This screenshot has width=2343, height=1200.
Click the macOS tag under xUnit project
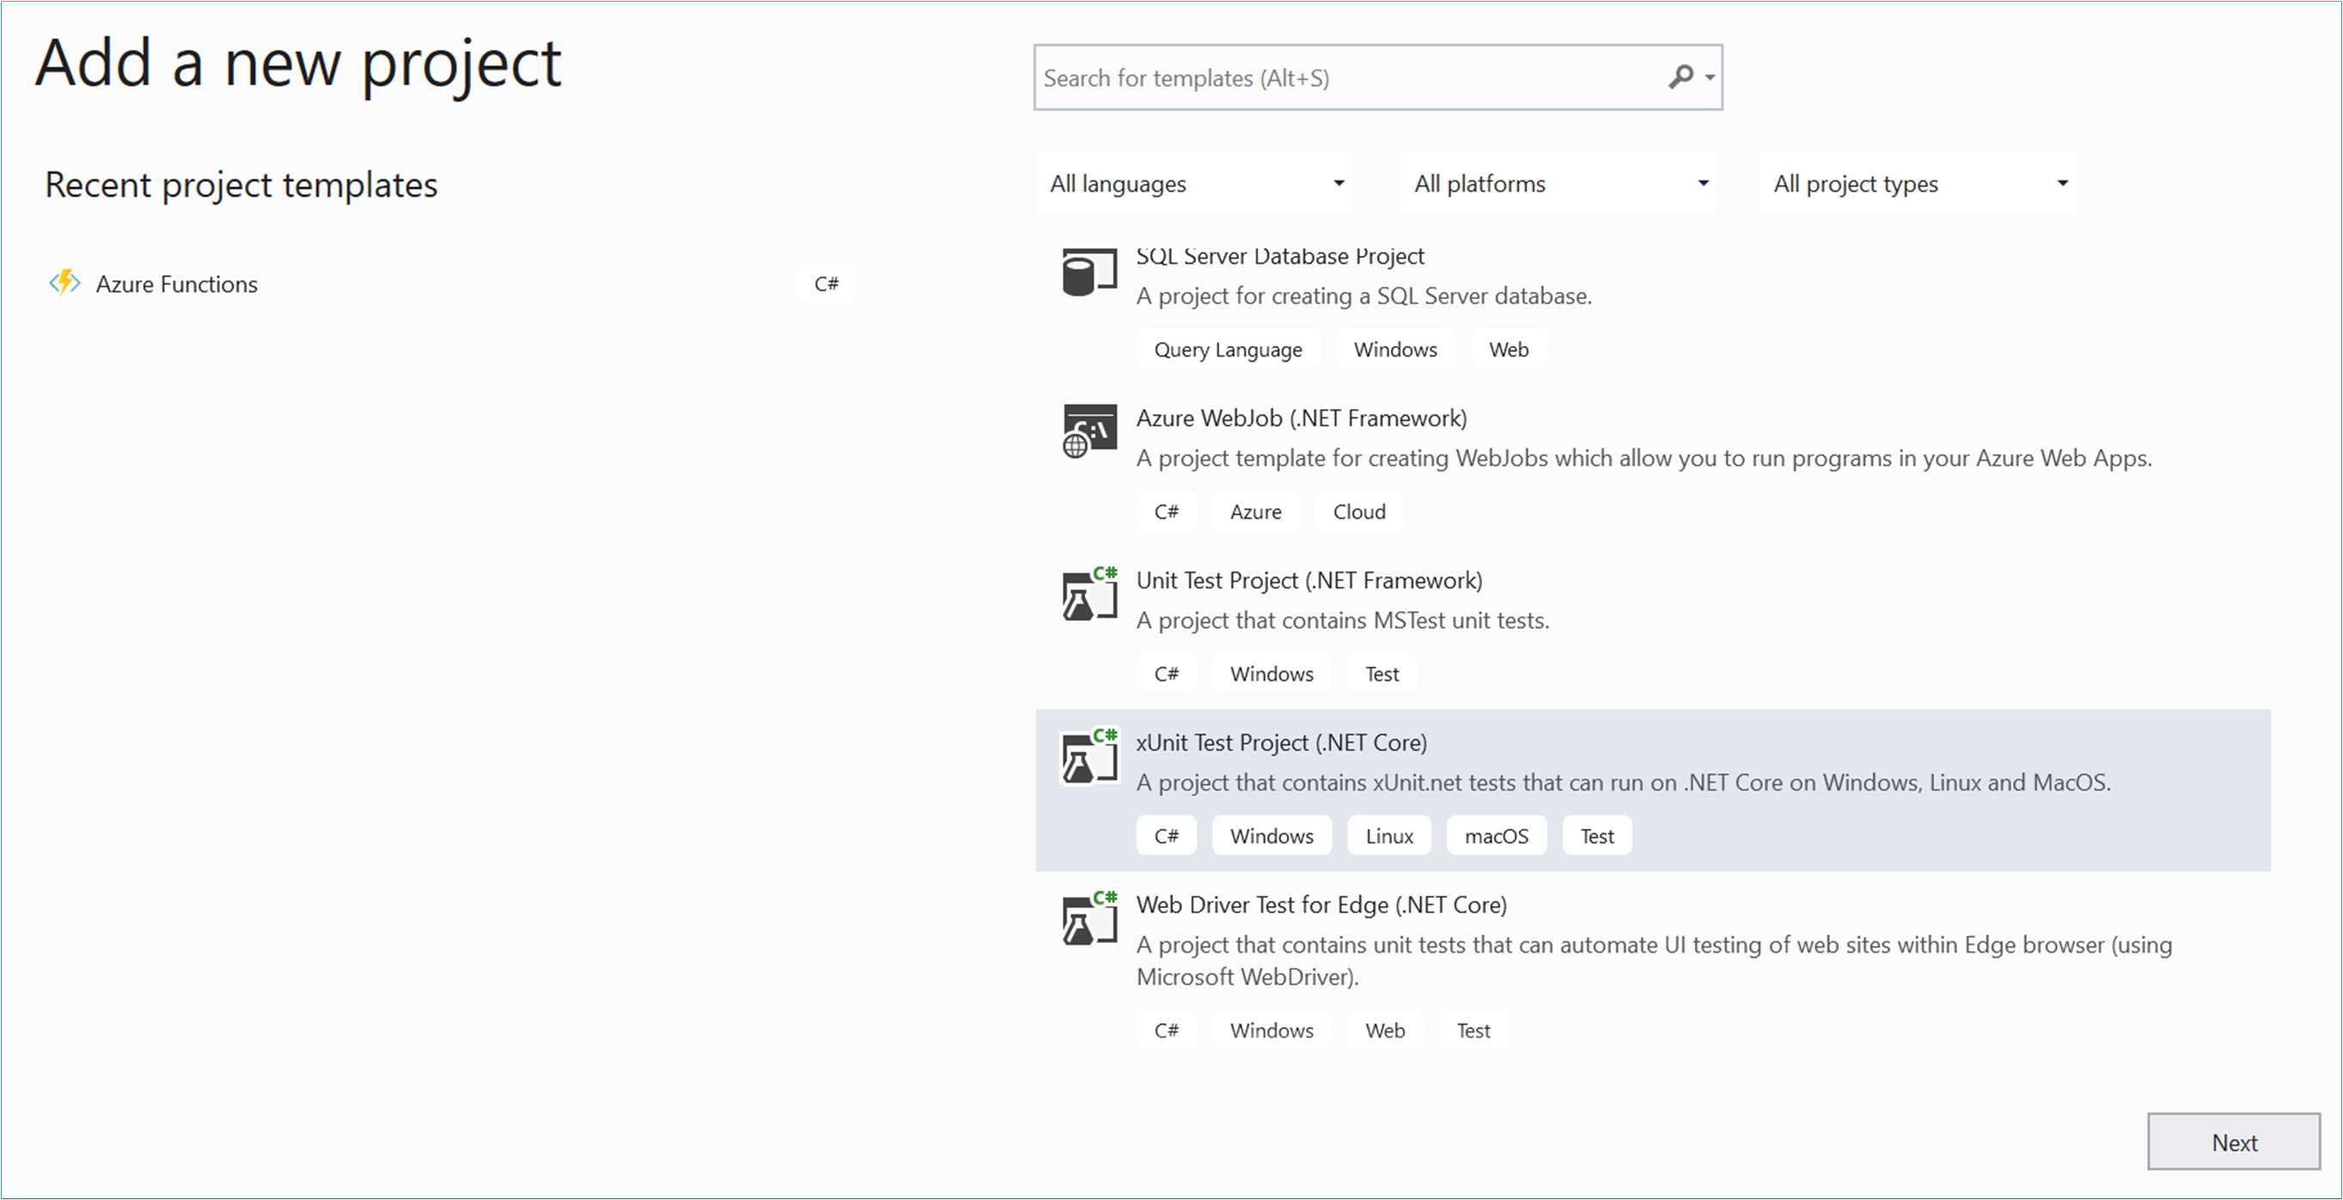pos(1496,837)
